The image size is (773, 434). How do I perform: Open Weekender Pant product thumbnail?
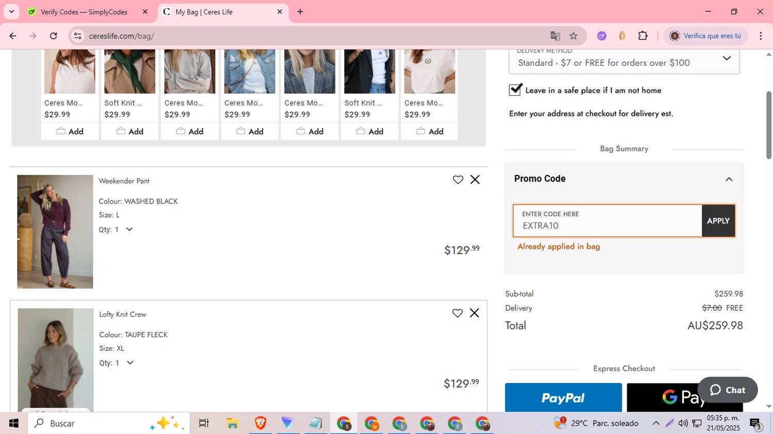(55, 232)
